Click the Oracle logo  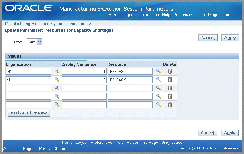[x=29, y=8]
